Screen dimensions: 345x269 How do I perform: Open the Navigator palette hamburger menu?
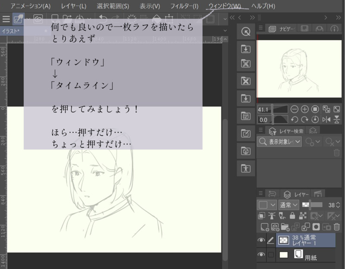261,28
